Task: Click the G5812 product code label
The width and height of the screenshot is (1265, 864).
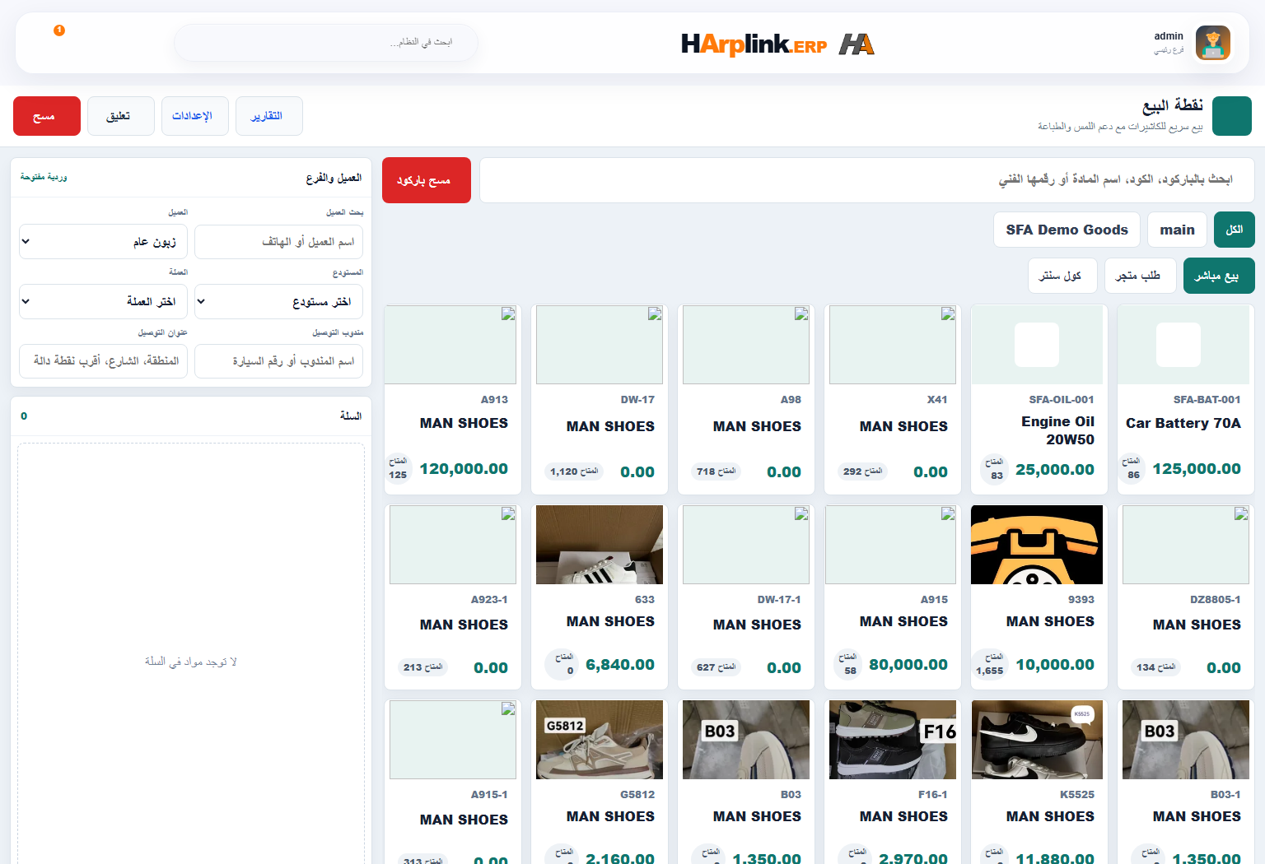Action: 637,795
